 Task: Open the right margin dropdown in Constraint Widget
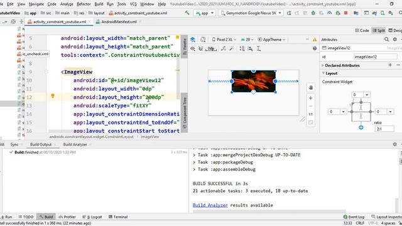click(x=390, y=112)
